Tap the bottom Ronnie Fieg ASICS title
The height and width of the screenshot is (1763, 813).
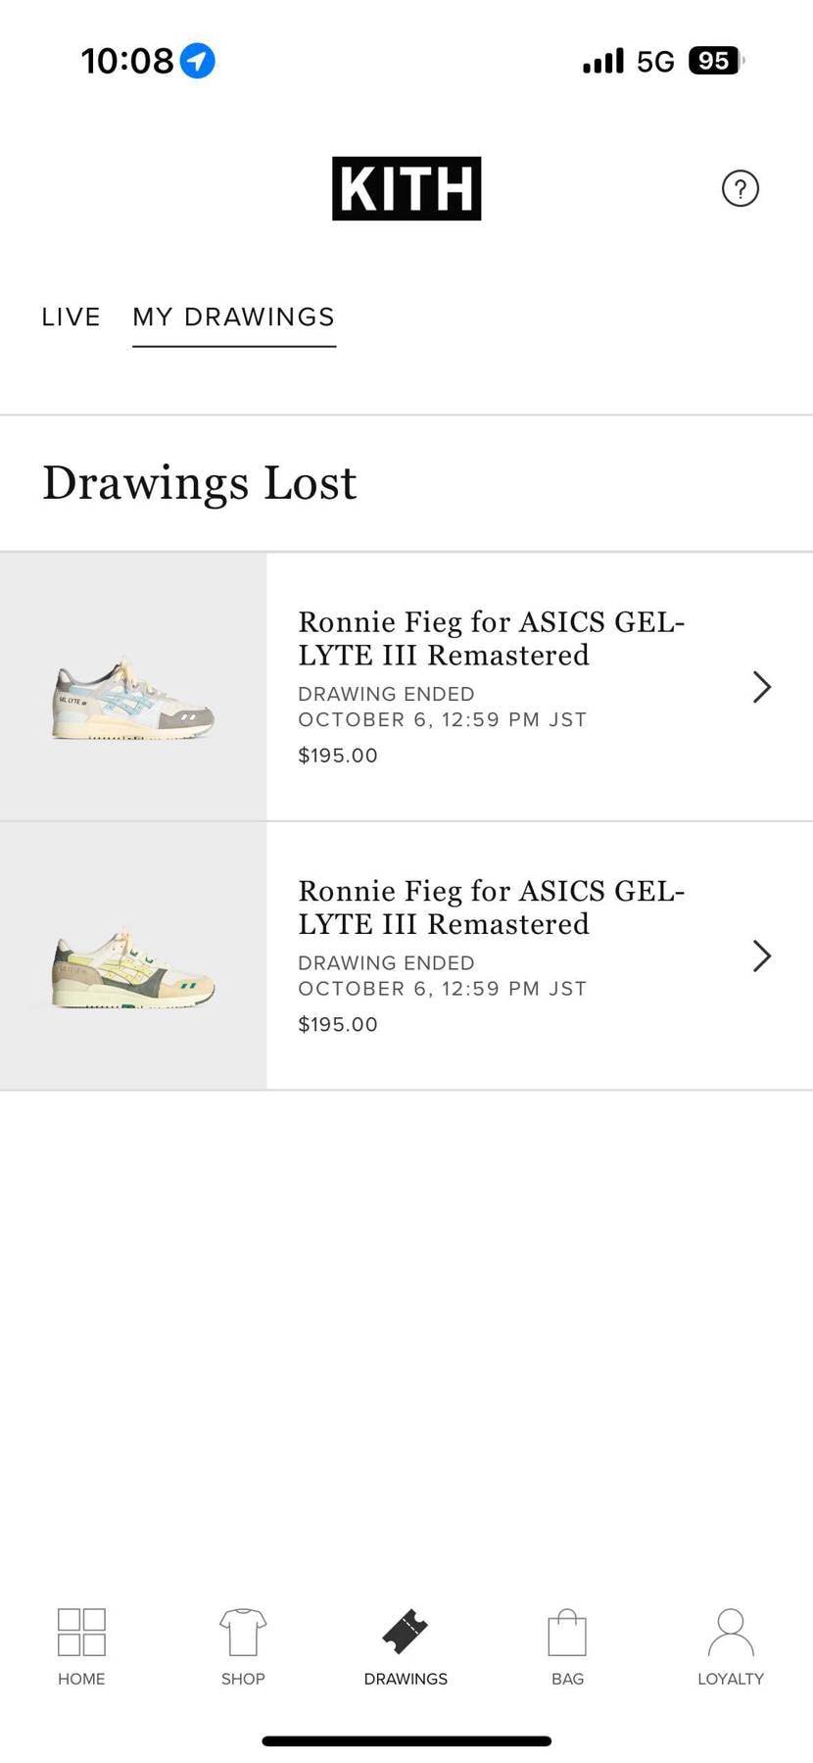[491, 906]
